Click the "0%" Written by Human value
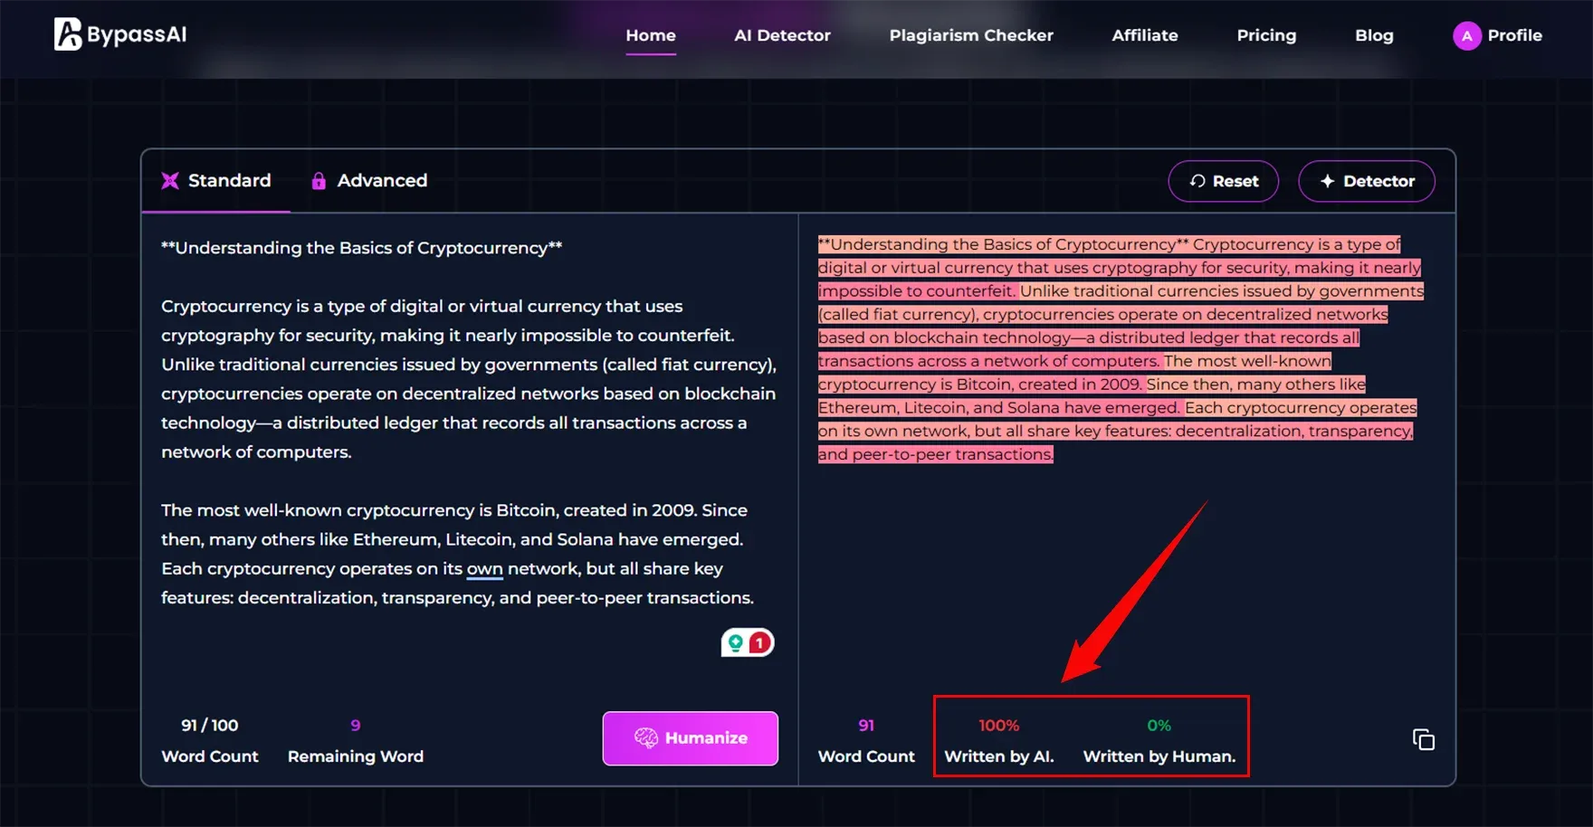Viewport: 1593px width, 827px height. coord(1159,726)
